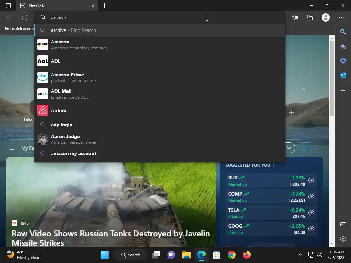Screen dimensions: 351x263
Task: Open Firefox from taskbar
Action: 247,255
